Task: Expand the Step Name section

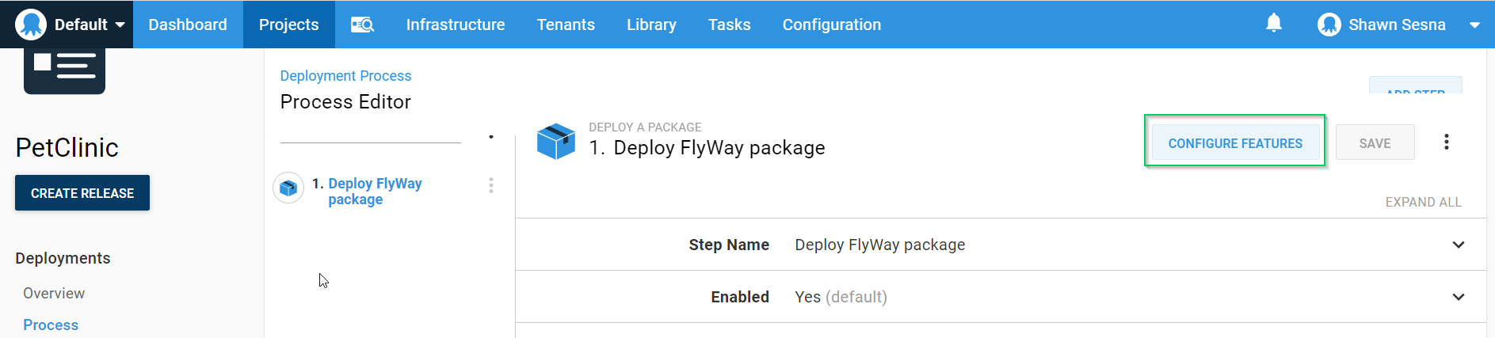Action: click(x=1458, y=245)
